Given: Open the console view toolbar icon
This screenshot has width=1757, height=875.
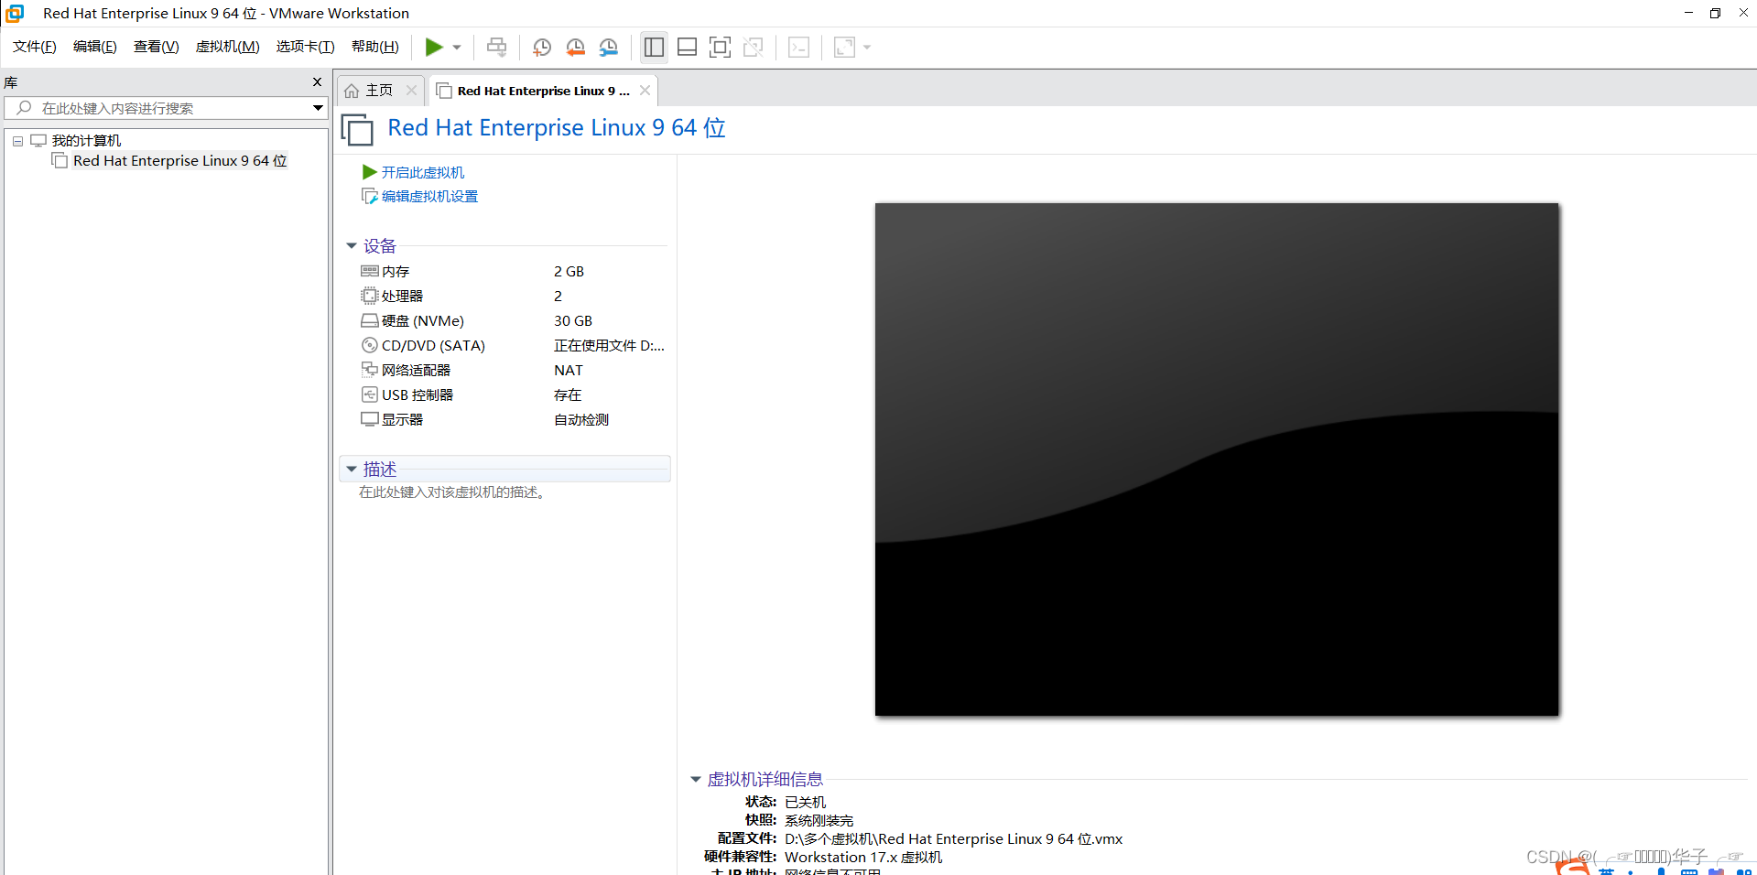Looking at the screenshot, I should click(x=798, y=47).
